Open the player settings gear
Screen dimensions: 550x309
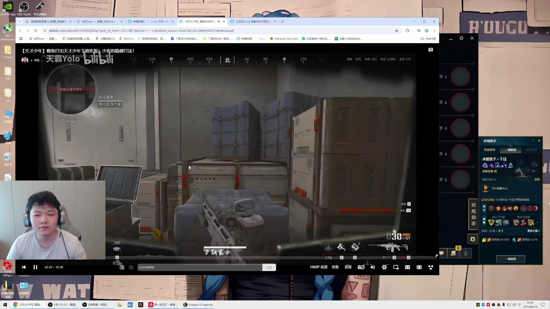pyautogui.click(x=384, y=267)
